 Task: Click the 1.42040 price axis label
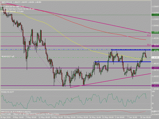[155, 89]
